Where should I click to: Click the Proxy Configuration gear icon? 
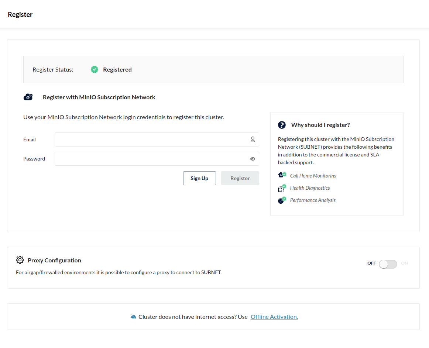click(x=20, y=260)
